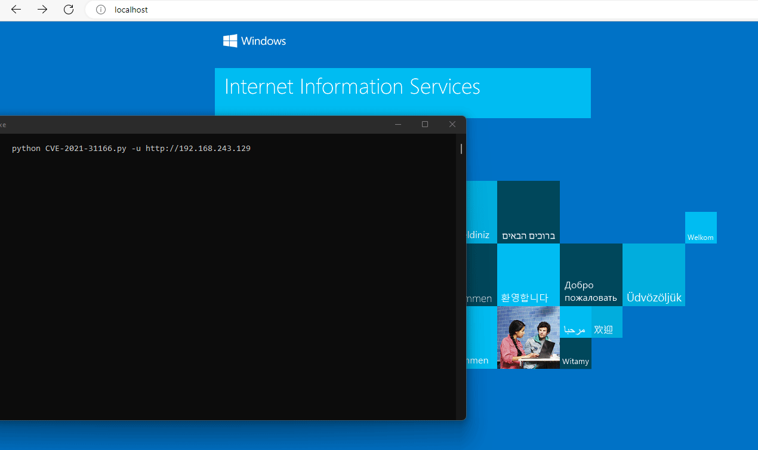Select the partially hidden ...ldiniz tile

481,212
